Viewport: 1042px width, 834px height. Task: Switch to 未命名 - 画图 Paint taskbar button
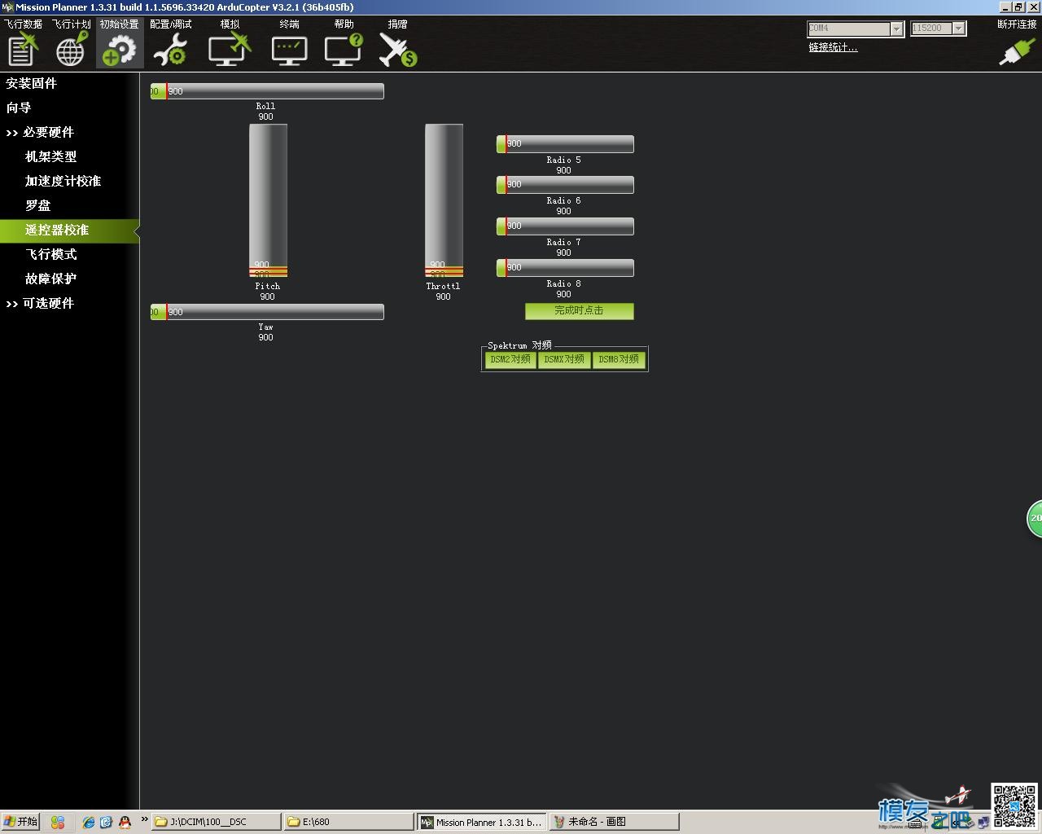tap(614, 822)
